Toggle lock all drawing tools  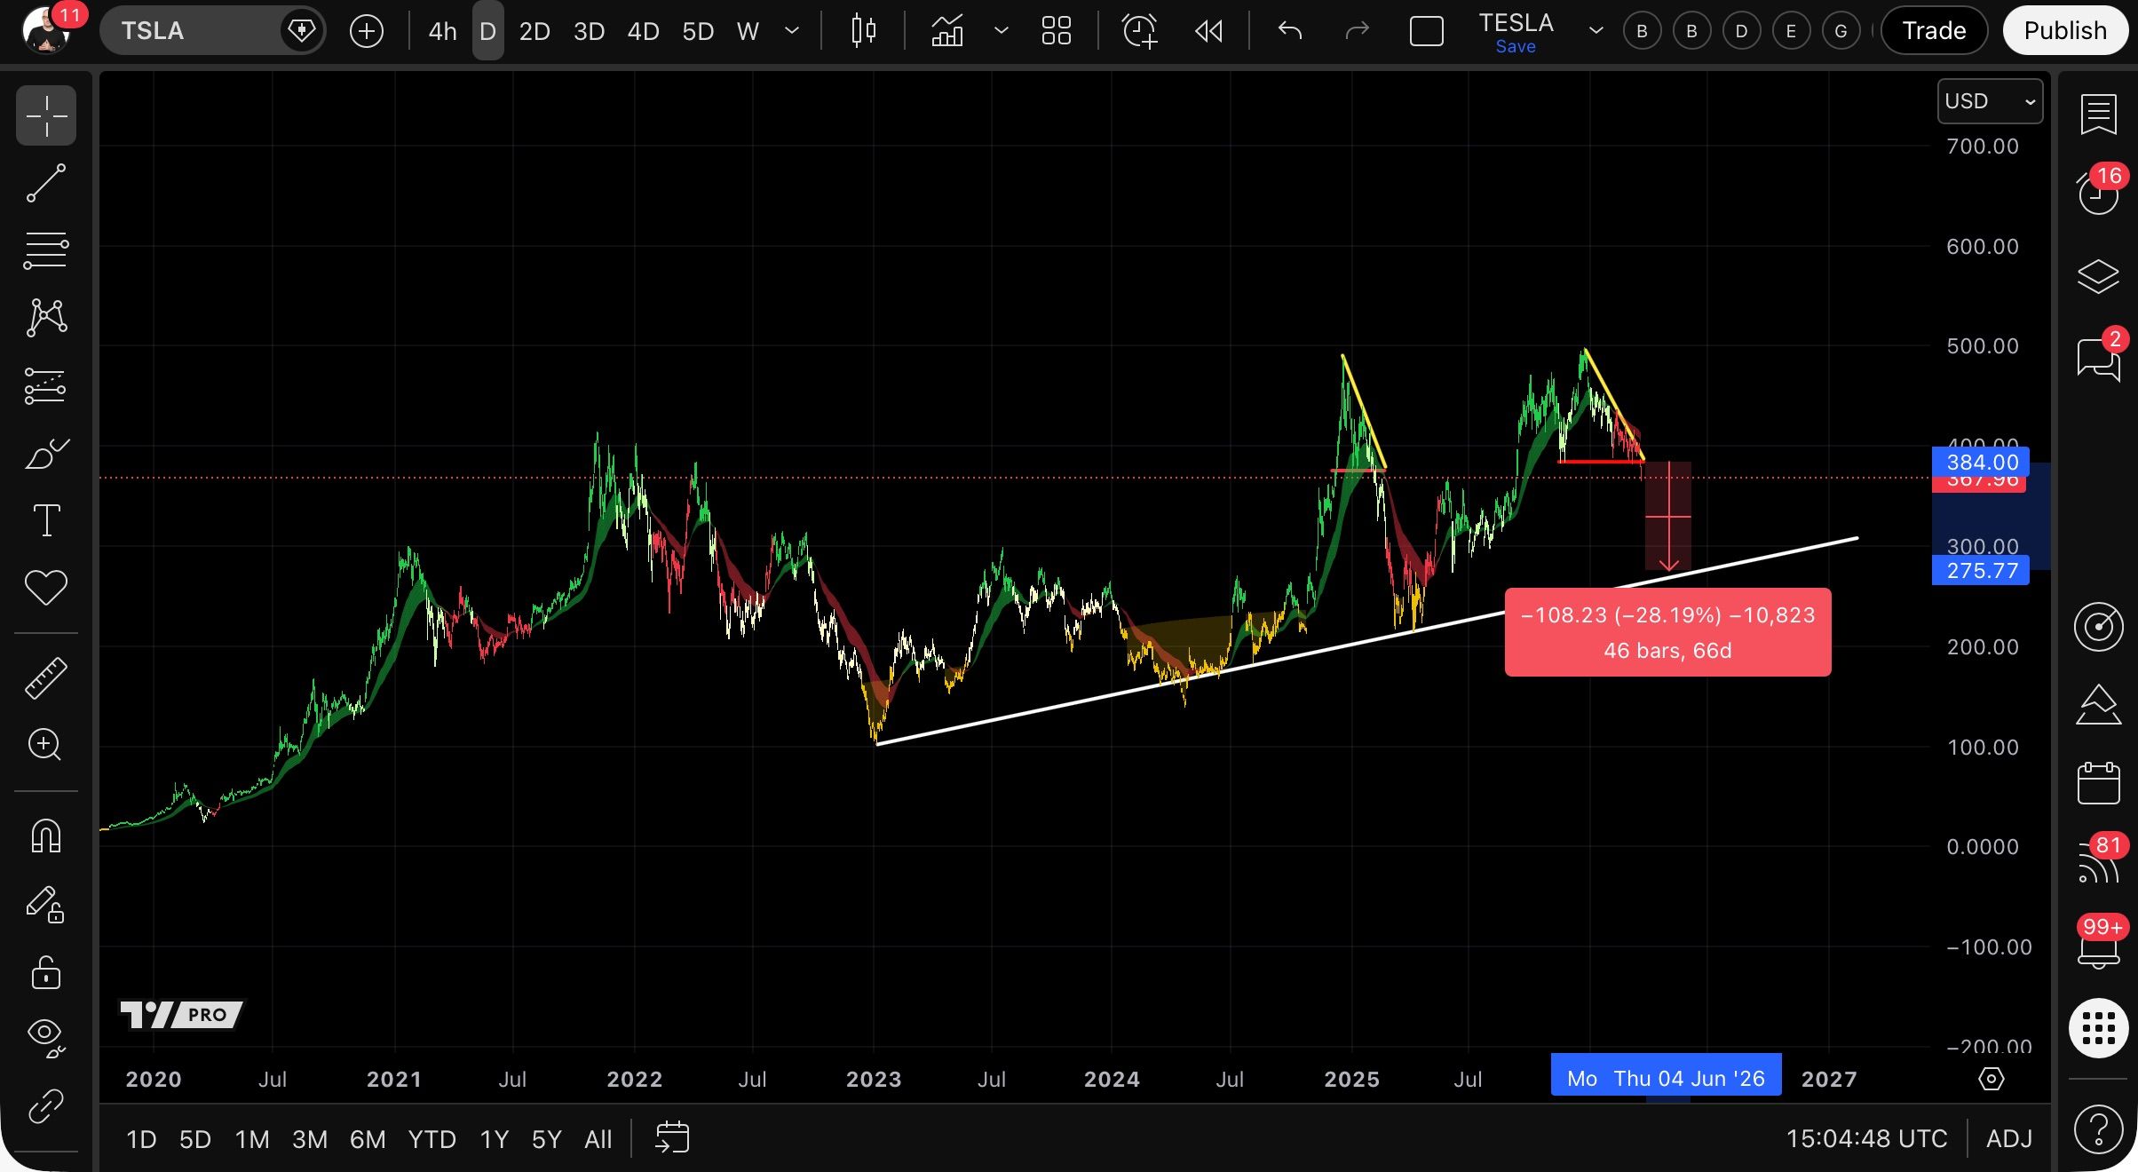[45, 972]
